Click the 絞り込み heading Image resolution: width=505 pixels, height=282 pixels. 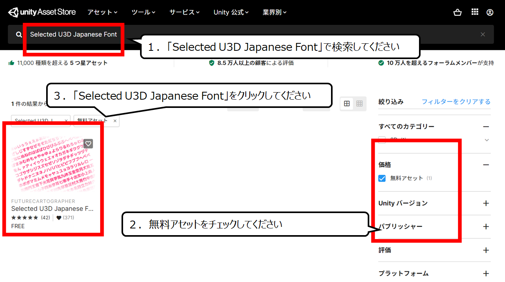(x=391, y=102)
